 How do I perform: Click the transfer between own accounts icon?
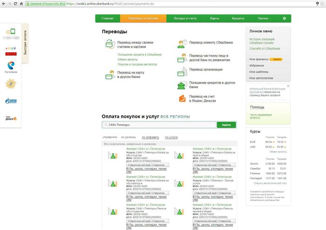coord(110,44)
